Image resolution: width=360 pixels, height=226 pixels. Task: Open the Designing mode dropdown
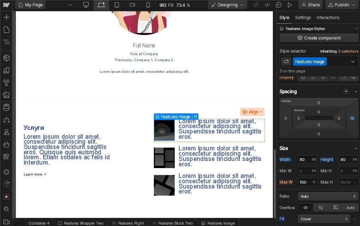coord(227,5)
